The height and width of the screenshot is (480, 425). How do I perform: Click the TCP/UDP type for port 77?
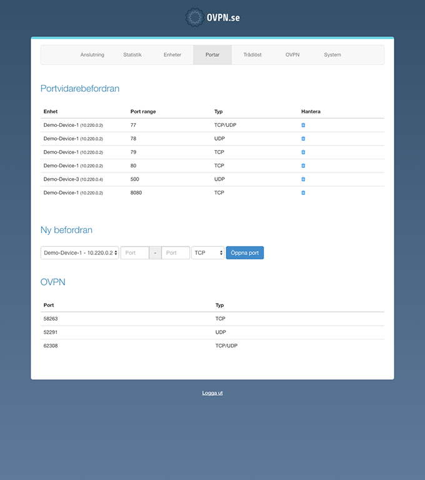pyautogui.click(x=226, y=125)
